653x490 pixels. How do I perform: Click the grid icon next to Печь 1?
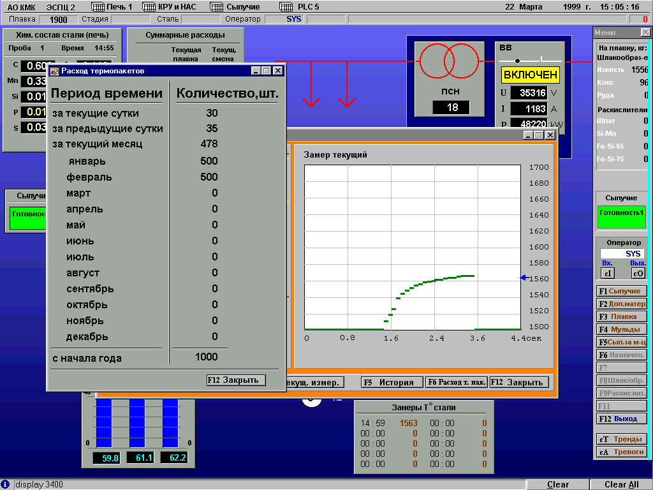click(x=98, y=6)
